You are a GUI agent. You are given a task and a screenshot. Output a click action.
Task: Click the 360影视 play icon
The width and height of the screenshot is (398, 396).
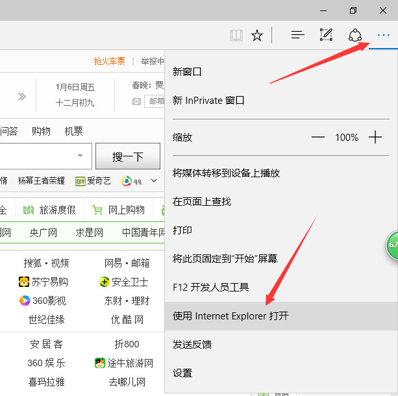[25, 301]
